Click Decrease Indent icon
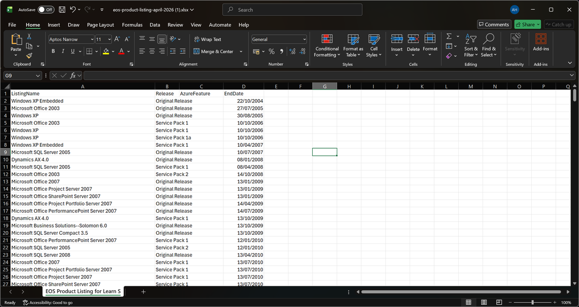The width and height of the screenshot is (579, 307). tap(173, 51)
